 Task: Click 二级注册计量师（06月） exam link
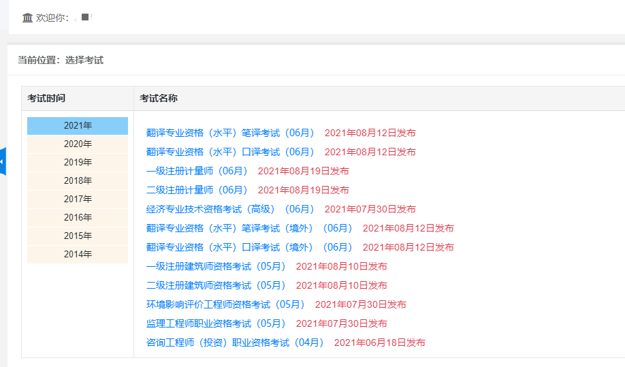coord(197,190)
